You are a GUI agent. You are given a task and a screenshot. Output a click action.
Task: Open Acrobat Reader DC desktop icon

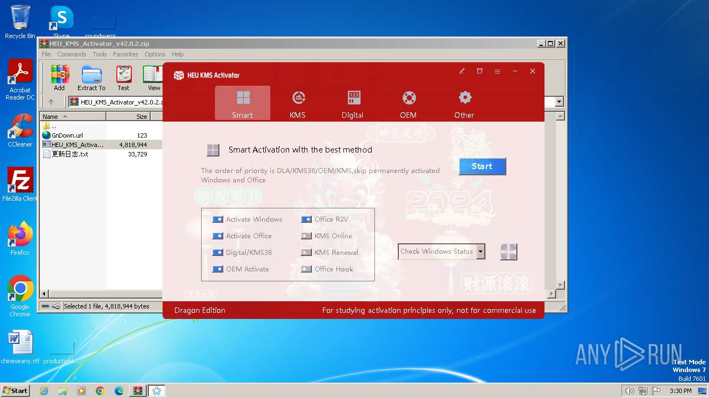coord(20,80)
